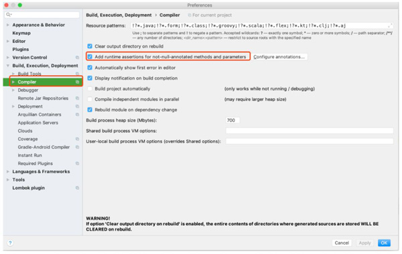402x254 pixels.
Task: Click project-level icon beside Lombok plugin
Action: pos(77,188)
